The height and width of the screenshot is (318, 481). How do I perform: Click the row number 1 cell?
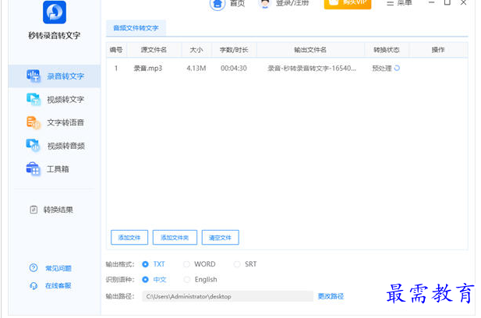point(116,68)
